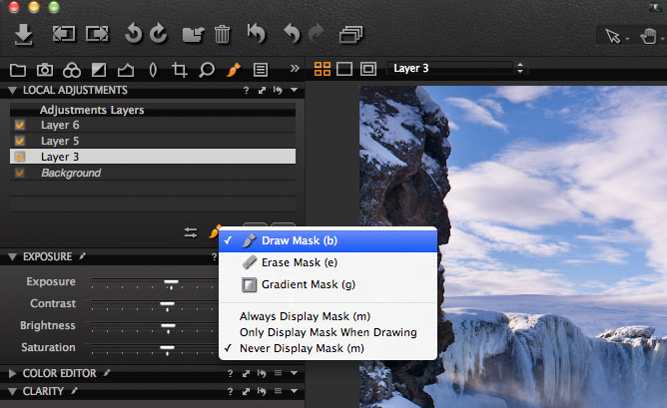Viewport: 667px width, 408px height.
Task: Click the Brightness slider handle
Action: pos(168,327)
